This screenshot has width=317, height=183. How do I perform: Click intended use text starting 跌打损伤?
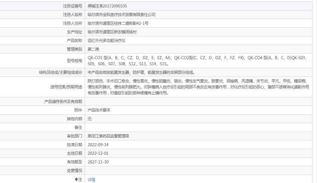click(198, 87)
